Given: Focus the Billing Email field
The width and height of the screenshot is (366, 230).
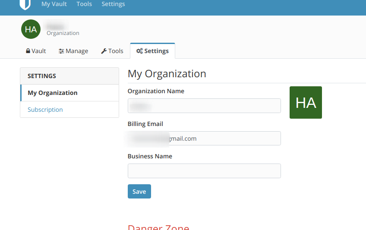Looking at the screenshot, I should coord(204,139).
